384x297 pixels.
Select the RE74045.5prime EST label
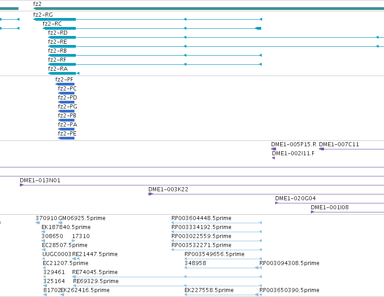(95, 272)
